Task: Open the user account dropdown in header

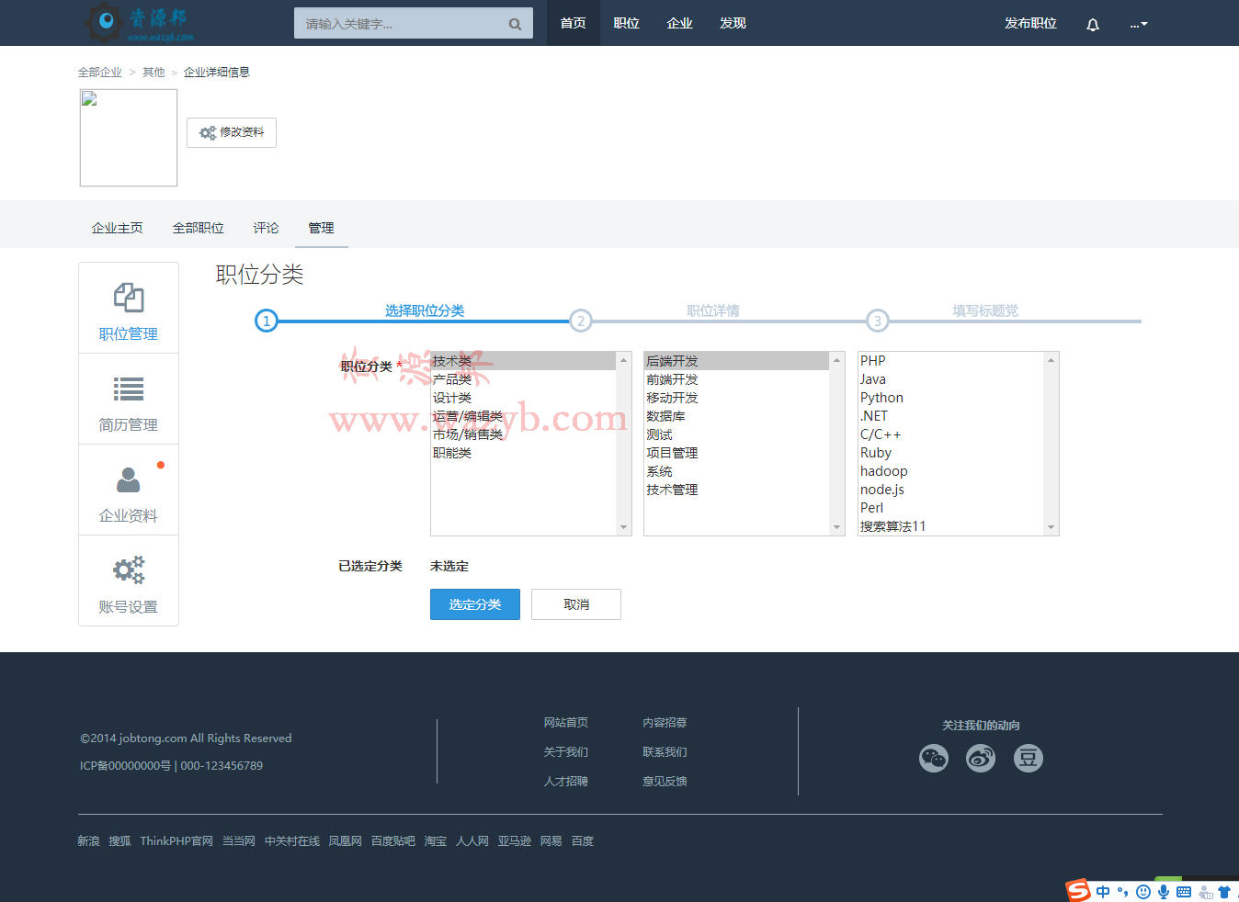Action: click(1139, 24)
